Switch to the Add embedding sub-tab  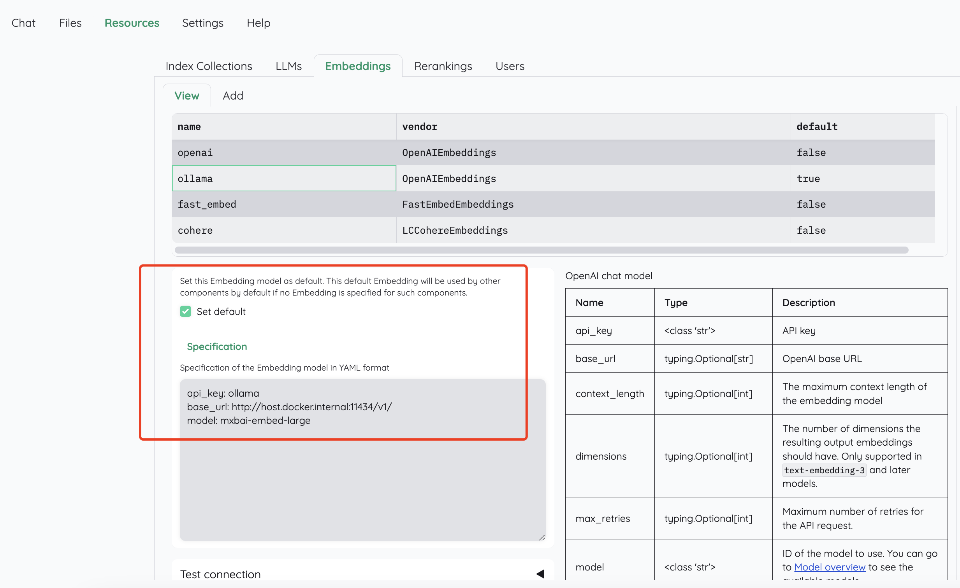232,96
